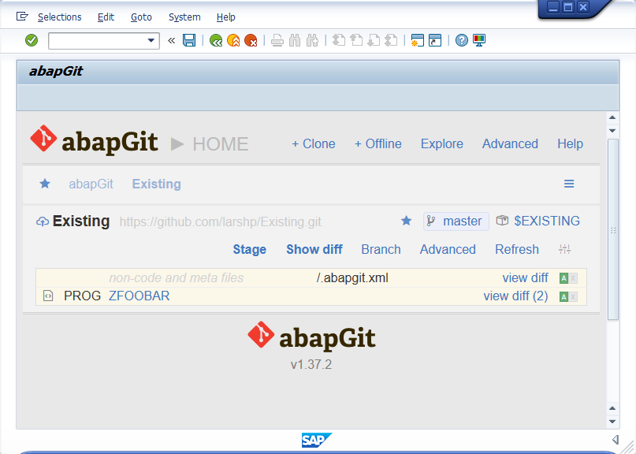Image resolution: width=636 pixels, height=454 pixels.
Task: Select the abapGit repository tab
Action: pos(91,184)
